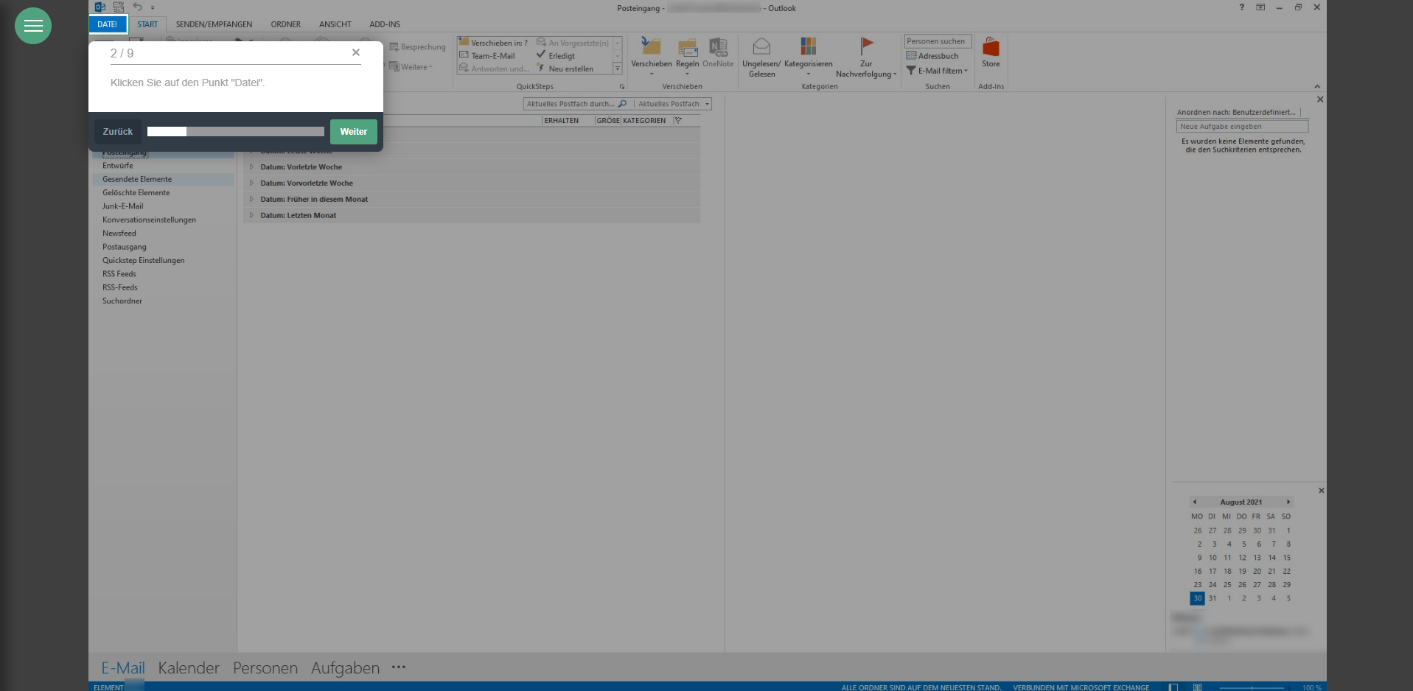The image size is (1413, 691).
Task: Expand the 'Datum: Letzten Monat' group
Action: pos(251,216)
